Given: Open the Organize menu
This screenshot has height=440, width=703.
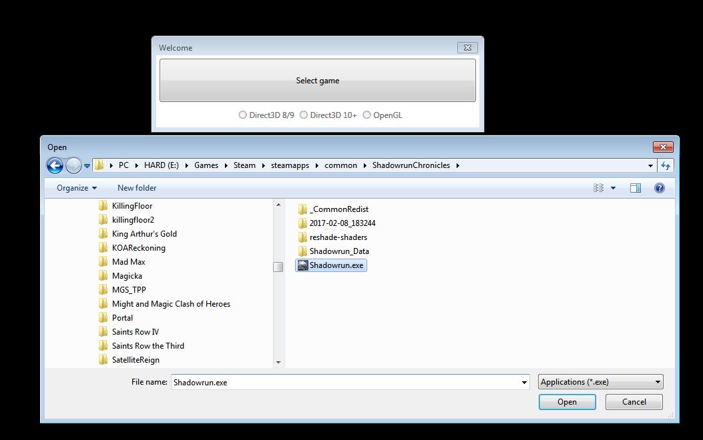Looking at the screenshot, I should pos(77,188).
